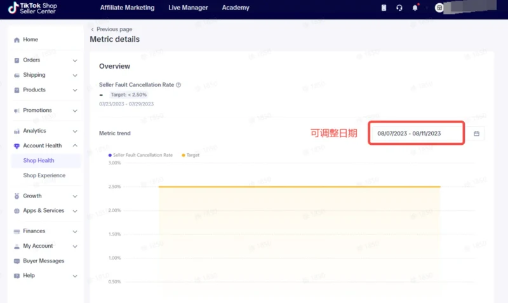The height and width of the screenshot is (303, 508).
Task: Expand the Orders menu chevron
Action: click(x=75, y=60)
